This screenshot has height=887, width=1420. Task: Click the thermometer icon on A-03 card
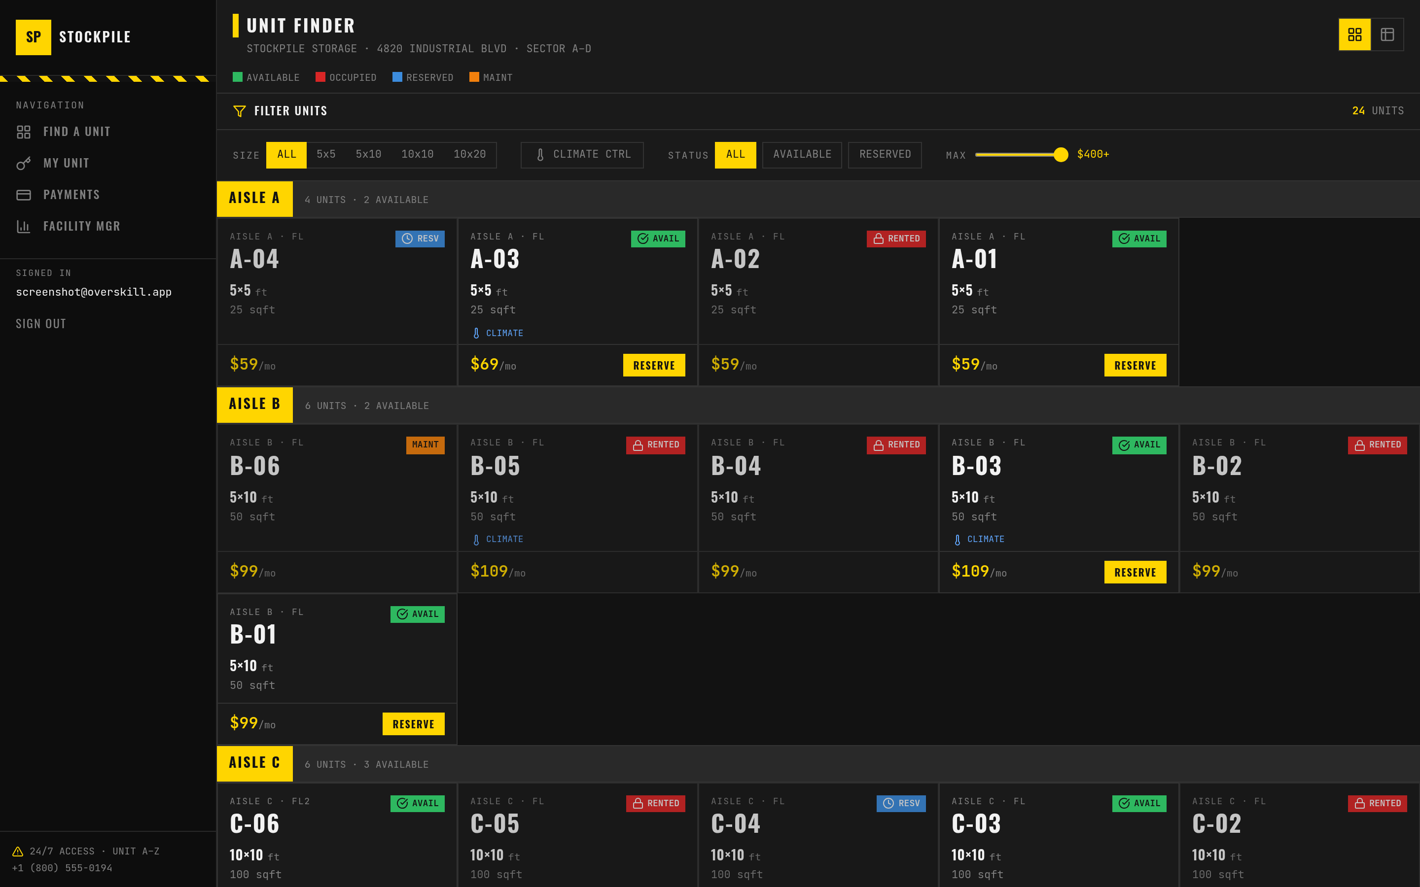(x=476, y=333)
